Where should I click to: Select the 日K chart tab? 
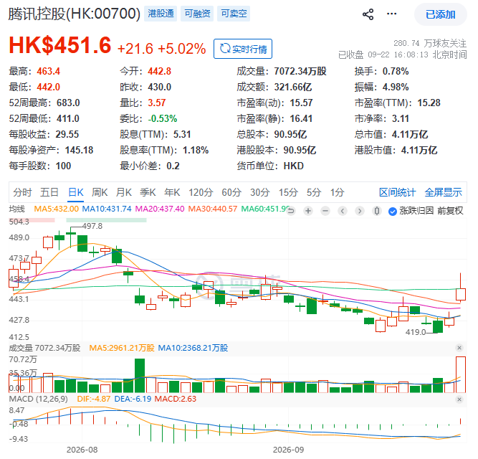(x=75, y=192)
